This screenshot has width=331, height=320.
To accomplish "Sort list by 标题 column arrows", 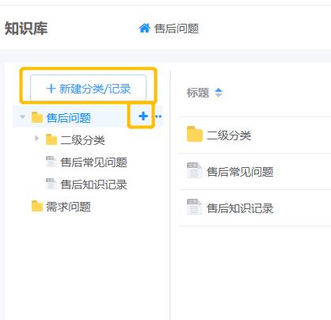I will coord(219,93).
